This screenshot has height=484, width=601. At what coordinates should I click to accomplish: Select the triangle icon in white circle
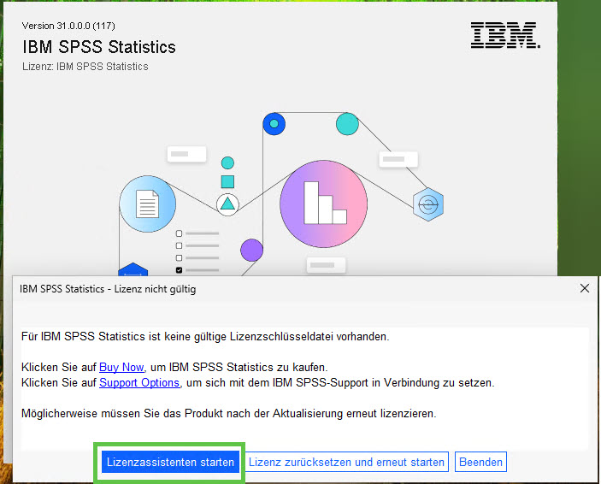(x=227, y=204)
